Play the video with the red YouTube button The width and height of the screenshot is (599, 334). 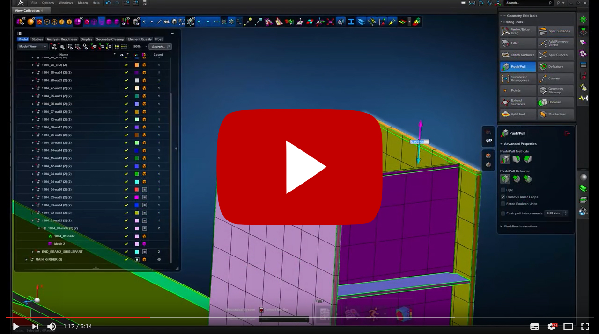[x=300, y=167]
